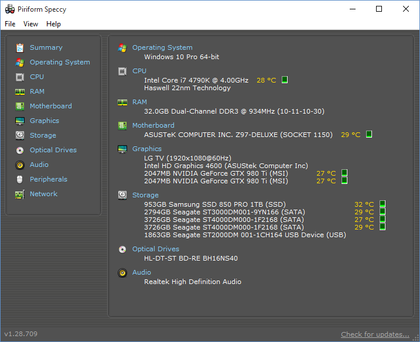420x342 pixels.
Task: Open the File menu
Action: (10, 24)
